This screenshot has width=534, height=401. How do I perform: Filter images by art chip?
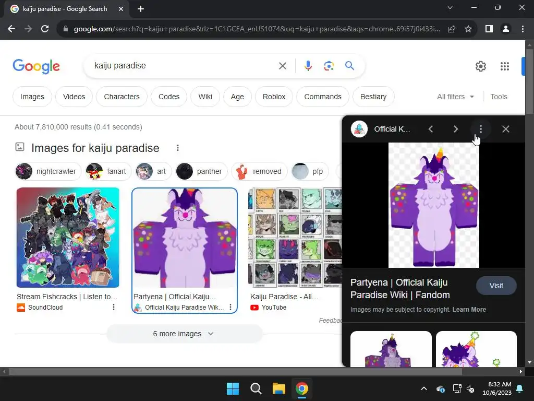(x=153, y=171)
